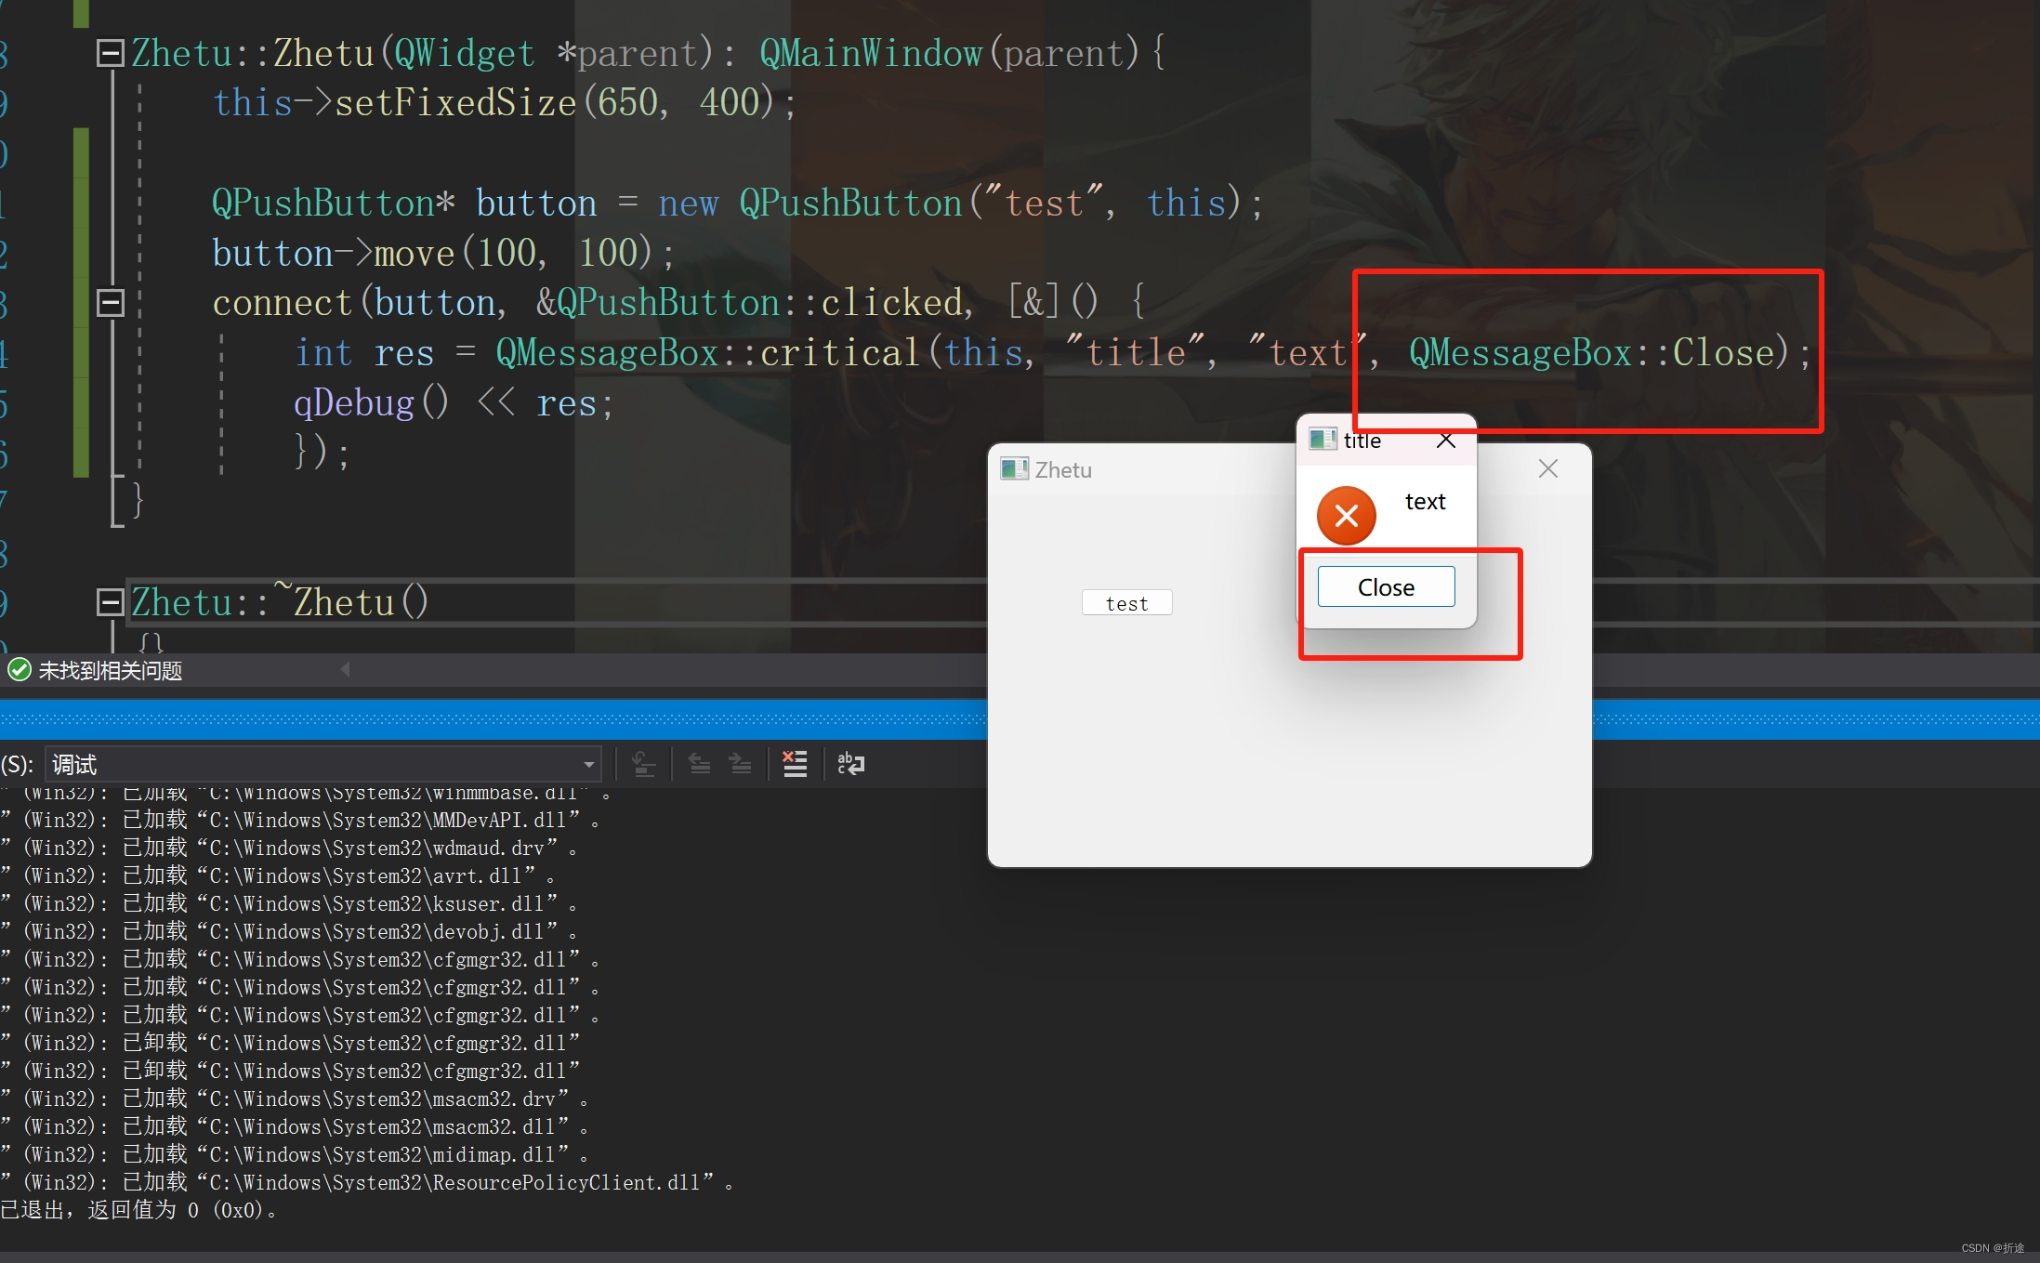Collapse the connect lambda code block
The height and width of the screenshot is (1263, 2040).
pyautogui.click(x=111, y=303)
